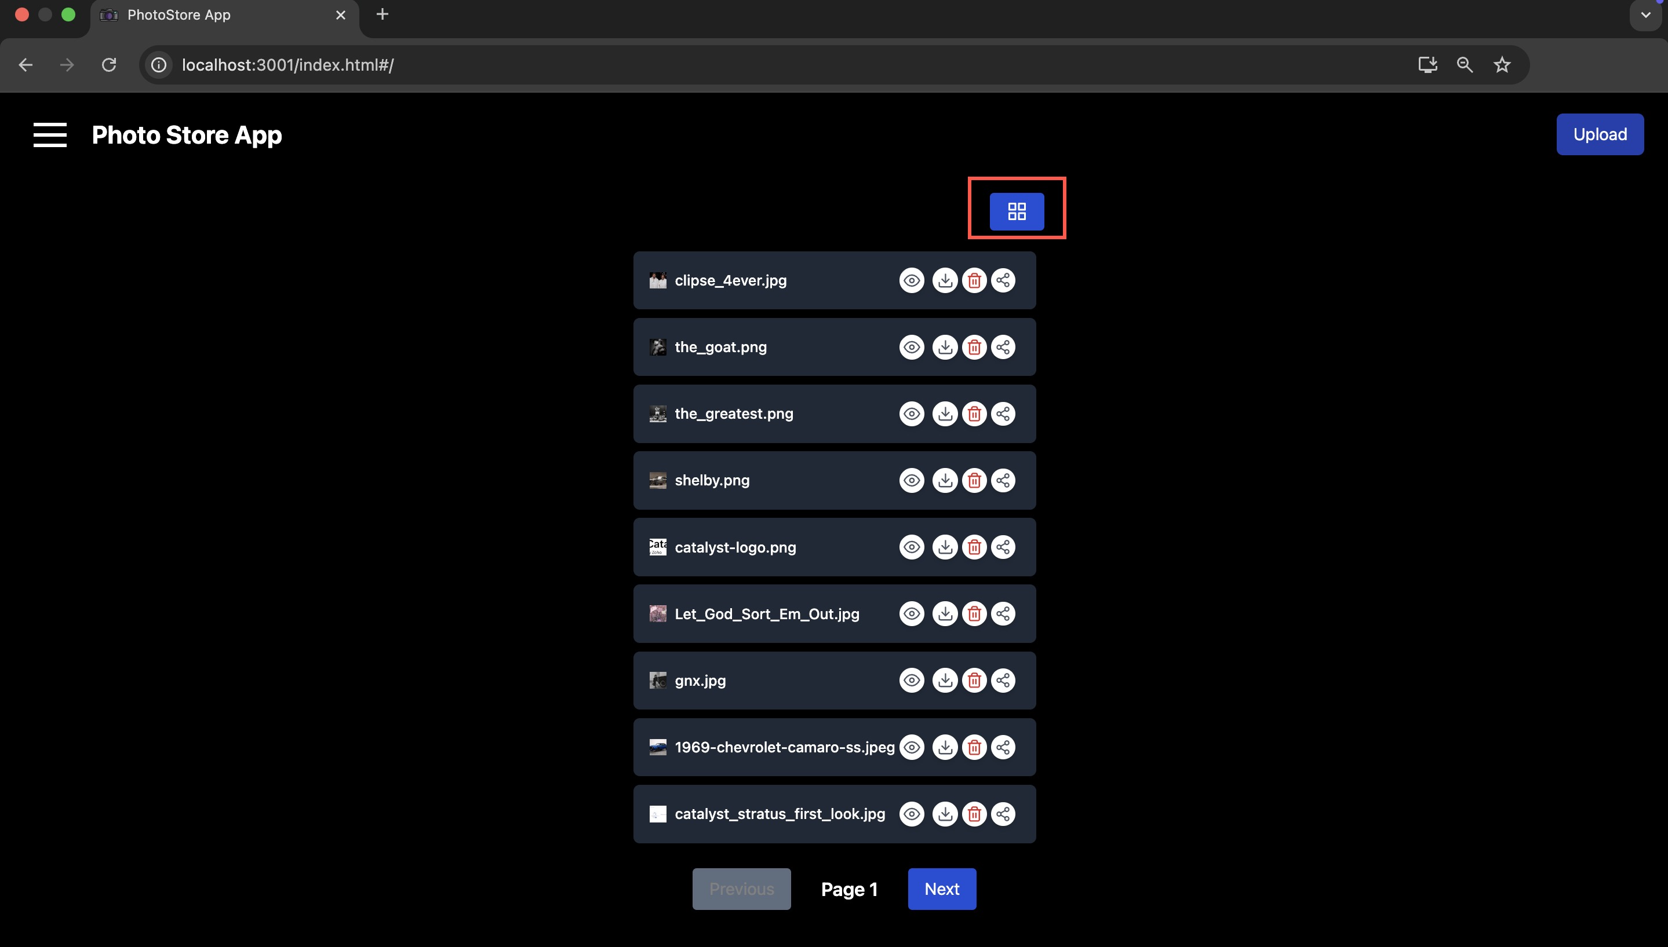Switch to grid view layout
The height and width of the screenshot is (947, 1668).
tap(1017, 211)
